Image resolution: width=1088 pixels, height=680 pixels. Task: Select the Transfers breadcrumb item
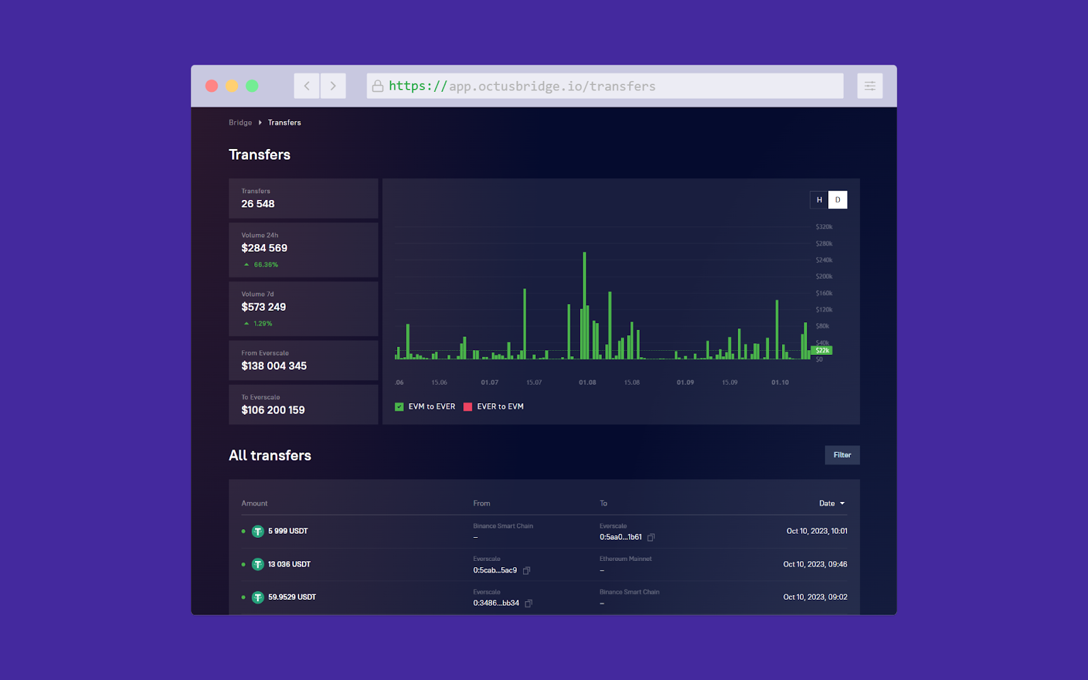[x=284, y=122]
